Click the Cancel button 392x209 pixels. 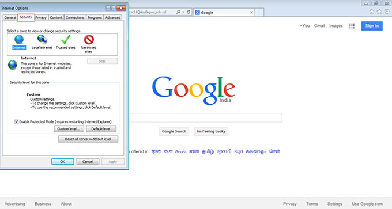pyautogui.click(x=88, y=162)
